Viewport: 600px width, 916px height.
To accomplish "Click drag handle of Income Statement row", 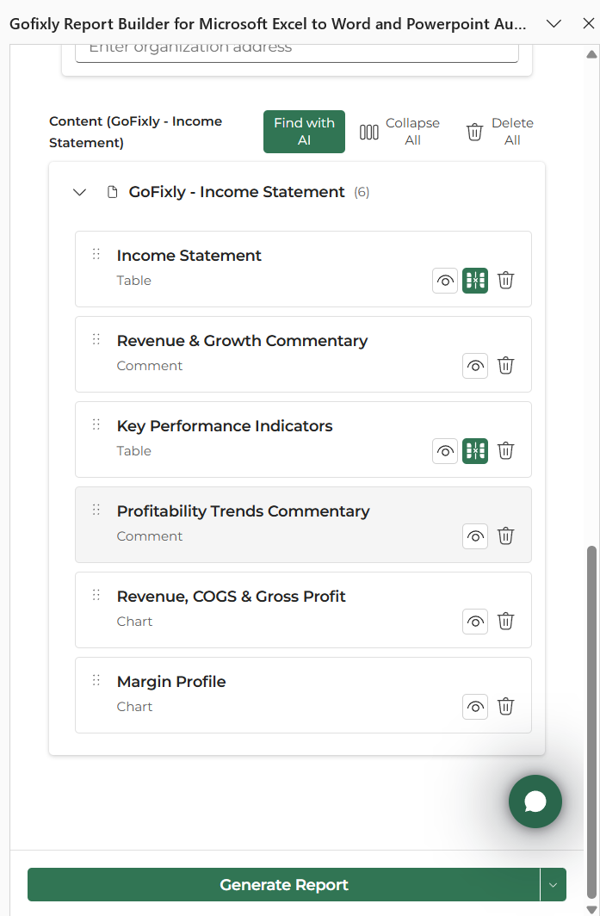I will pyautogui.click(x=96, y=254).
